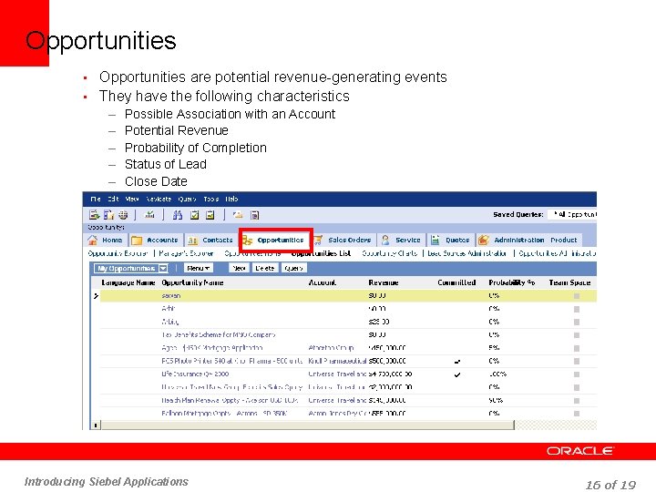Toggle Committed checkmark for Life Insurance row
This screenshot has width=656, height=492.
[x=457, y=374]
